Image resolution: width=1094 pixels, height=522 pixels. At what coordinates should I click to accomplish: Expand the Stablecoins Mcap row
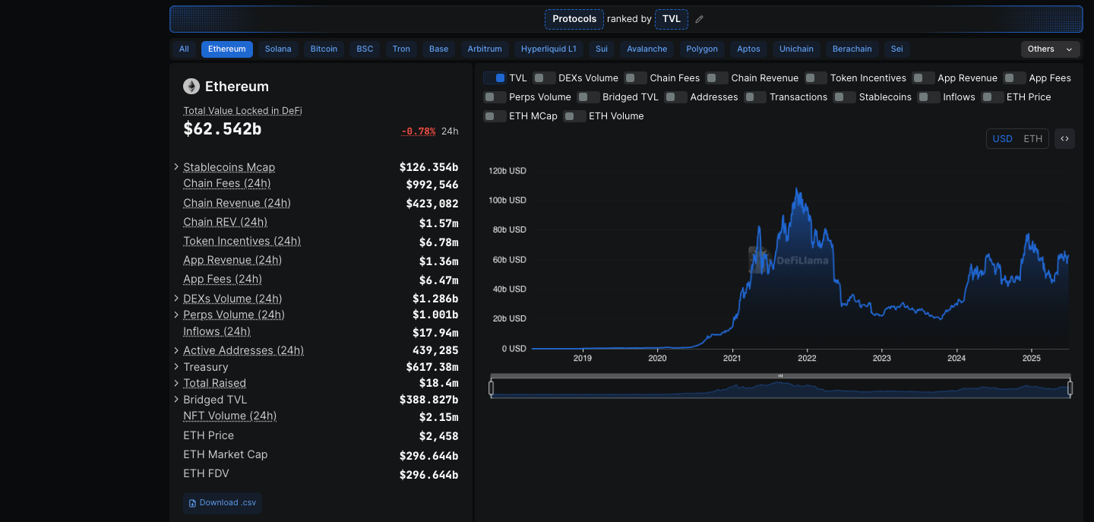click(176, 167)
